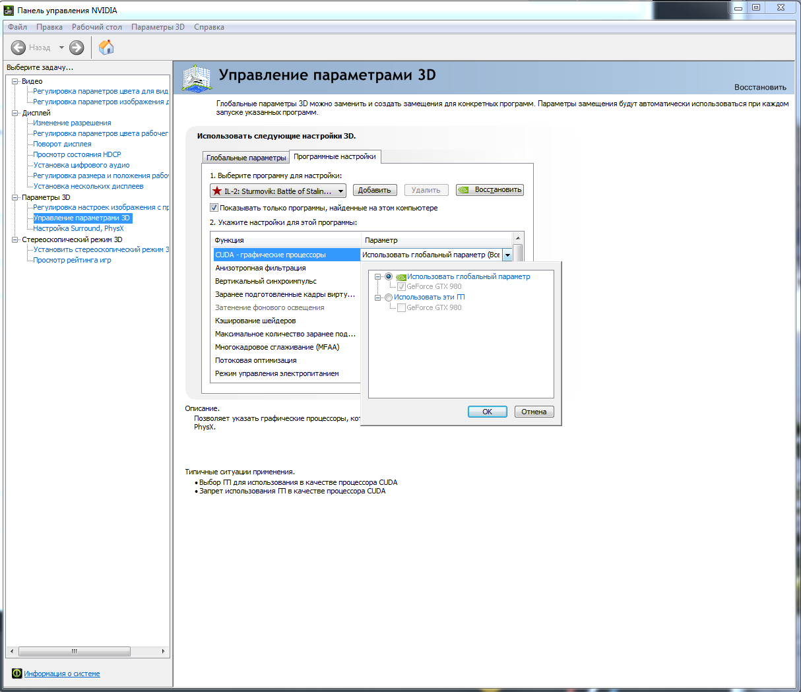Click the Функция column header

pyautogui.click(x=286, y=240)
